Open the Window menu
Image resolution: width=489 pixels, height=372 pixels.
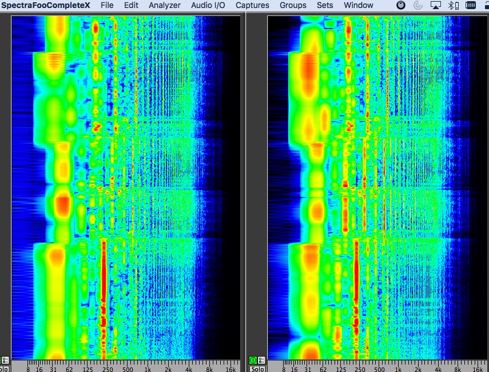point(359,6)
